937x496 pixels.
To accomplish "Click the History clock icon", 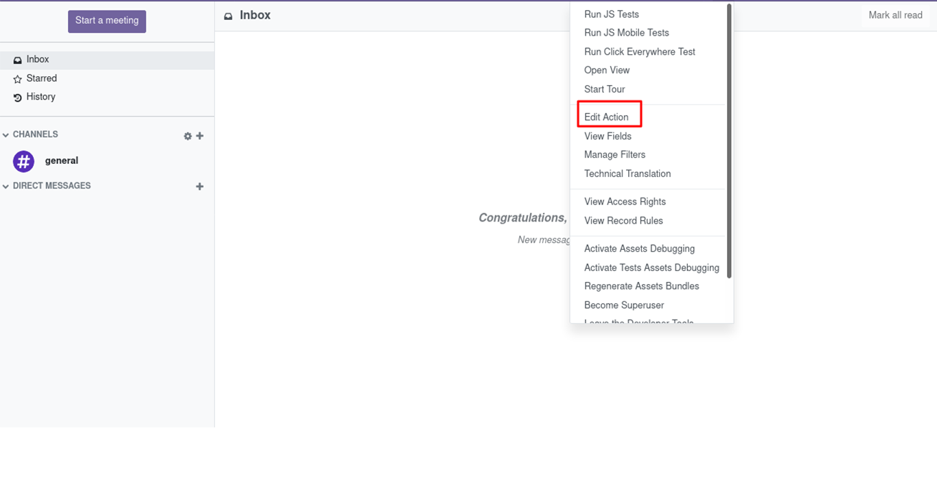I will [18, 97].
